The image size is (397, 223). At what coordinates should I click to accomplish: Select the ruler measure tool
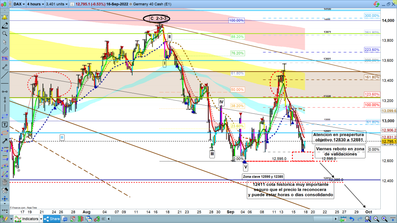coord(5,50)
